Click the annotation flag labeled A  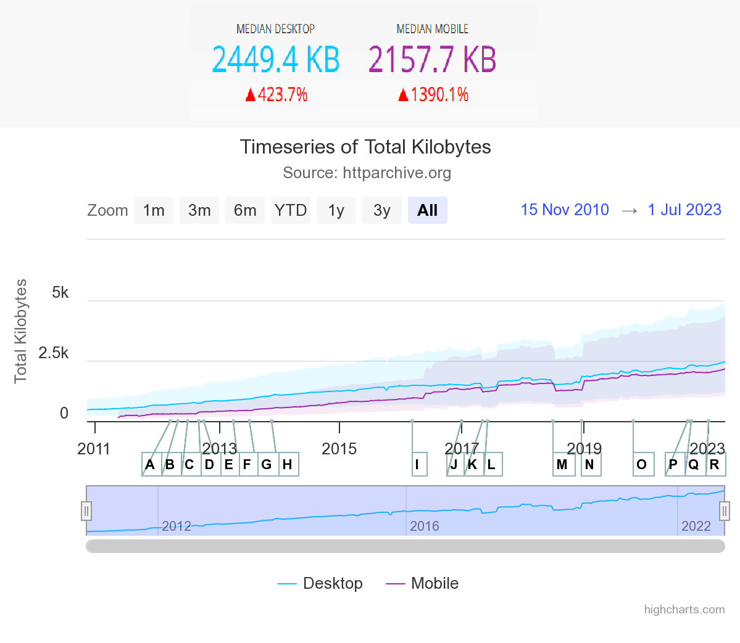click(x=150, y=464)
